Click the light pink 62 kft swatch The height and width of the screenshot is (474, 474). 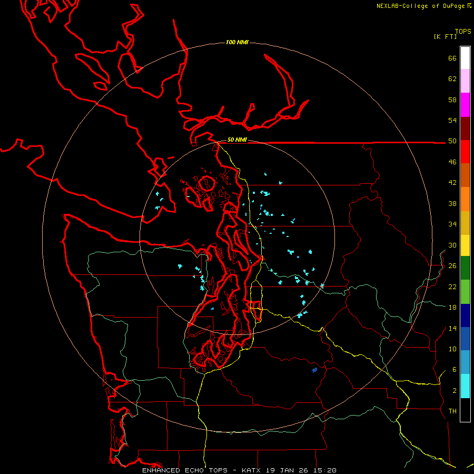click(465, 81)
